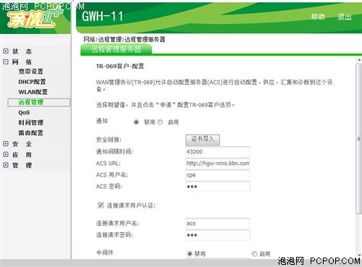
Task: Open QoS in the sidebar
Action: pyautogui.click(x=24, y=113)
